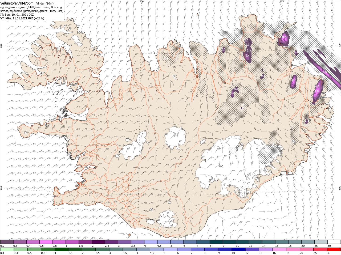Click the 15W longitude label
Viewport: 341px width, 255px height.
[x=282, y=1]
